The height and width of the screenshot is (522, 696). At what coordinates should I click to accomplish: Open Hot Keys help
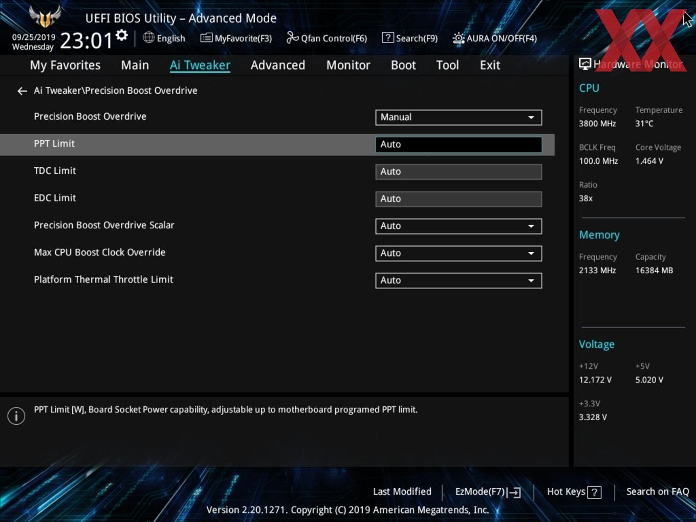coord(574,492)
